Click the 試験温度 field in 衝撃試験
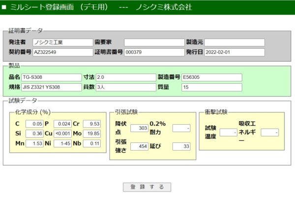The height and width of the screenshot is (200, 295). pyautogui.click(x=229, y=132)
